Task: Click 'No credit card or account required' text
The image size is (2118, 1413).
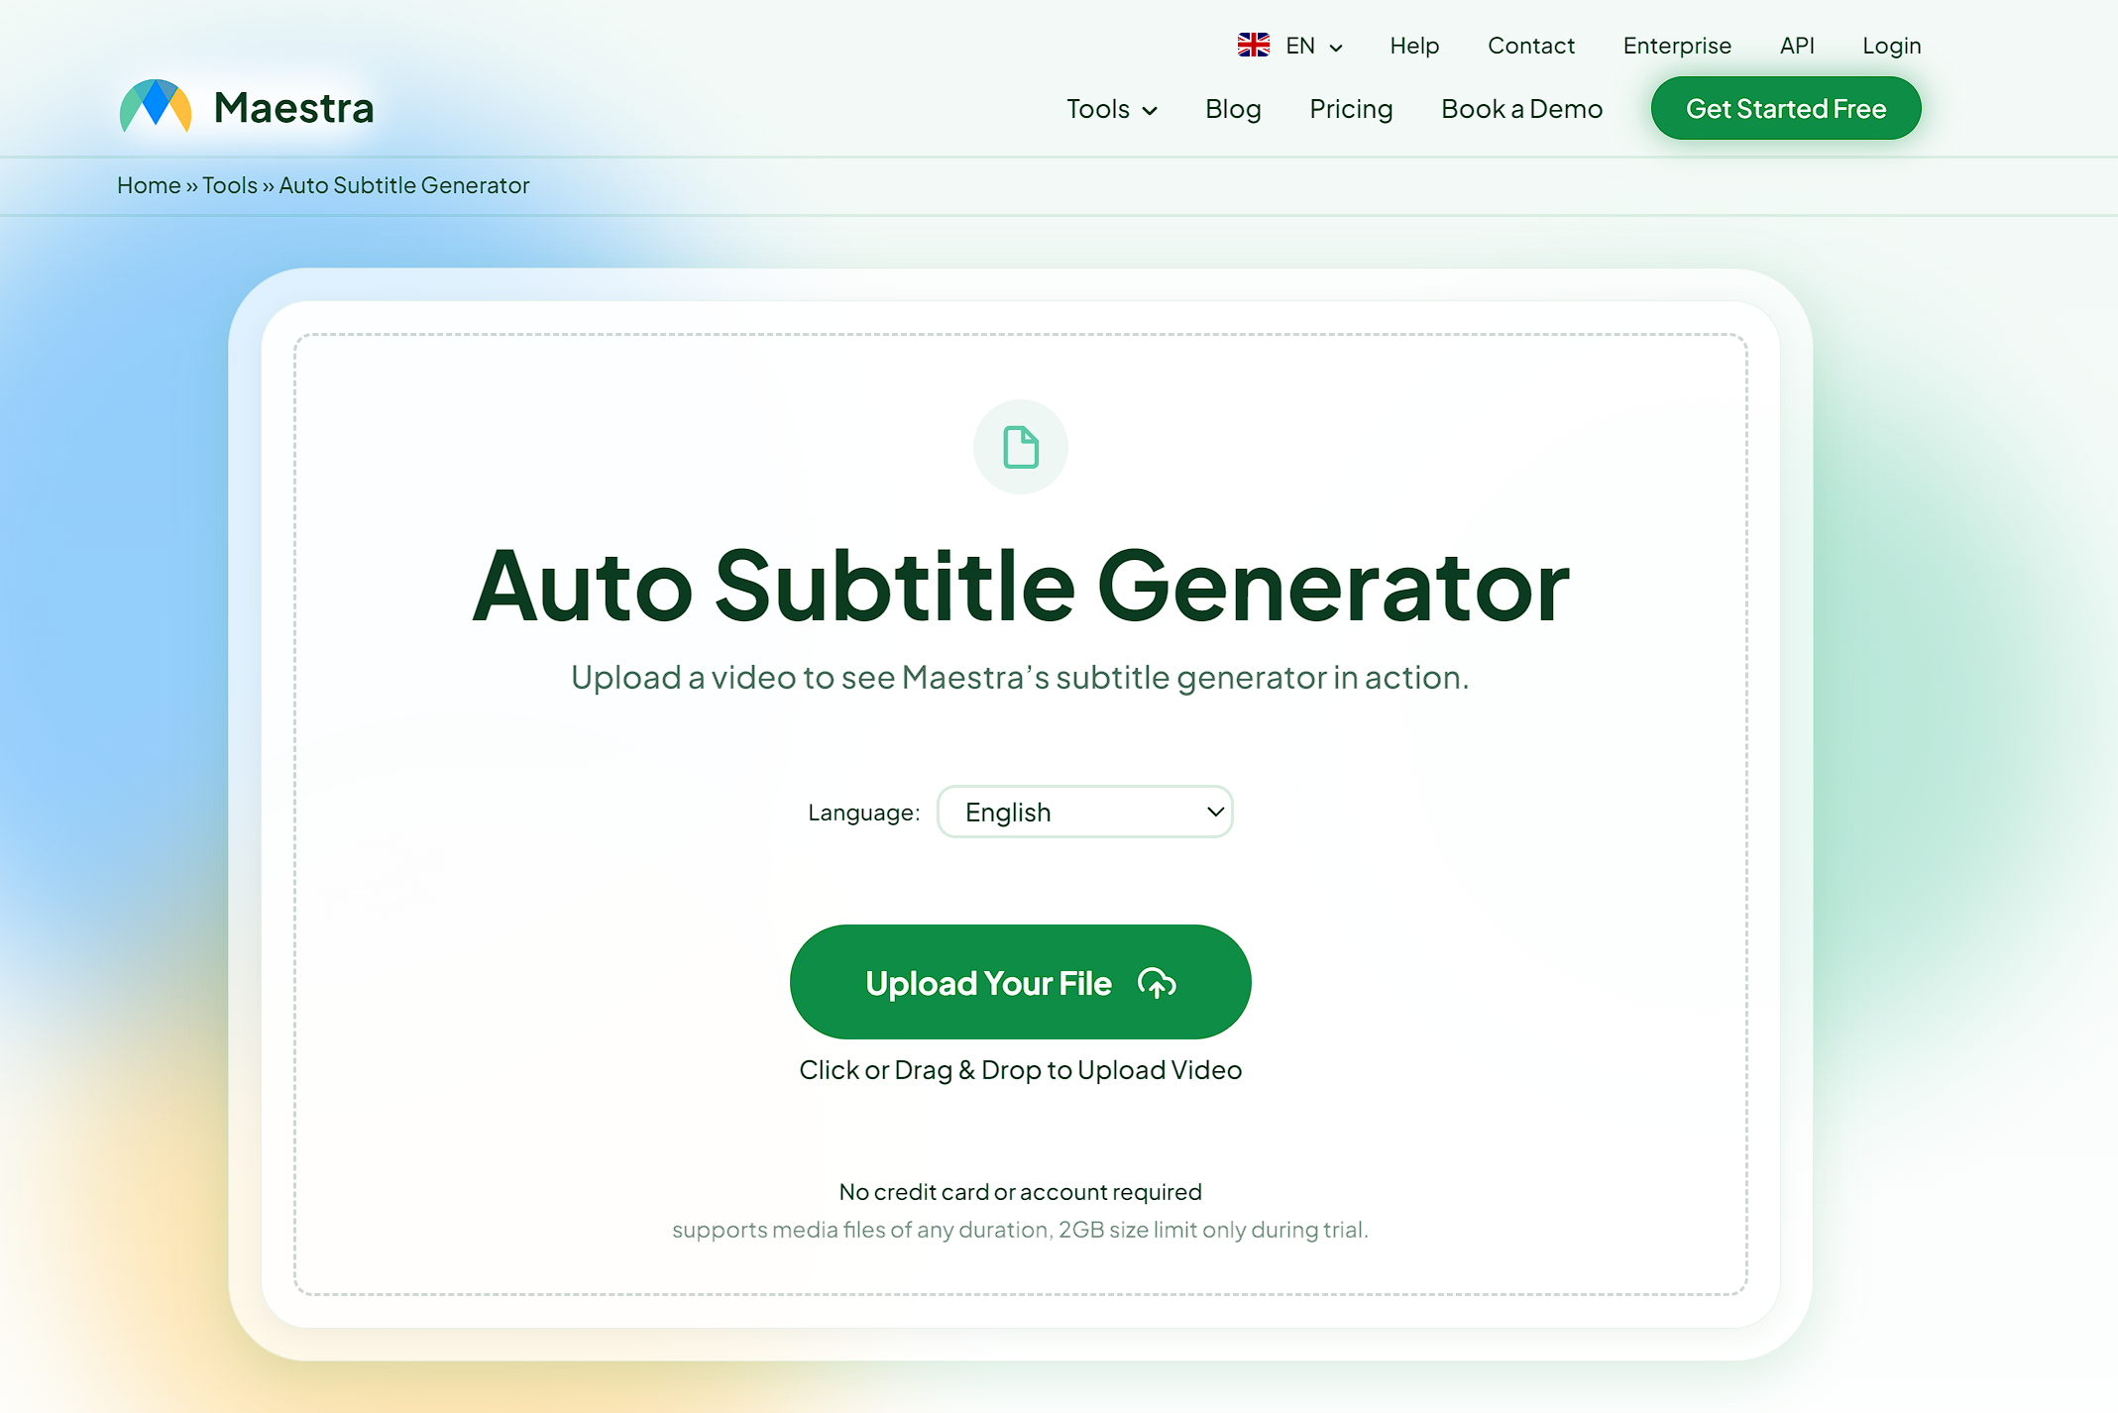Action: coord(1020,1192)
